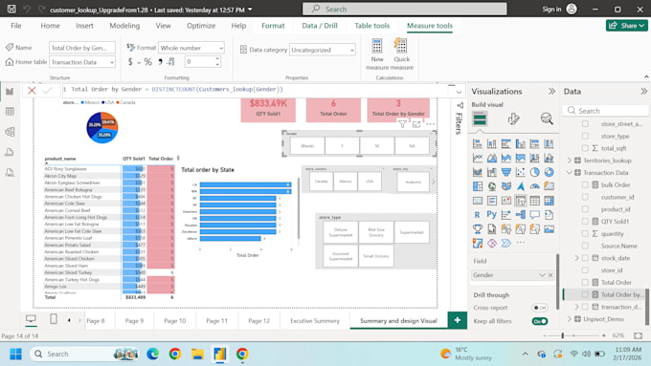Check the product_id field checkbox
651x366 pixels.
[x=585, y=209]
